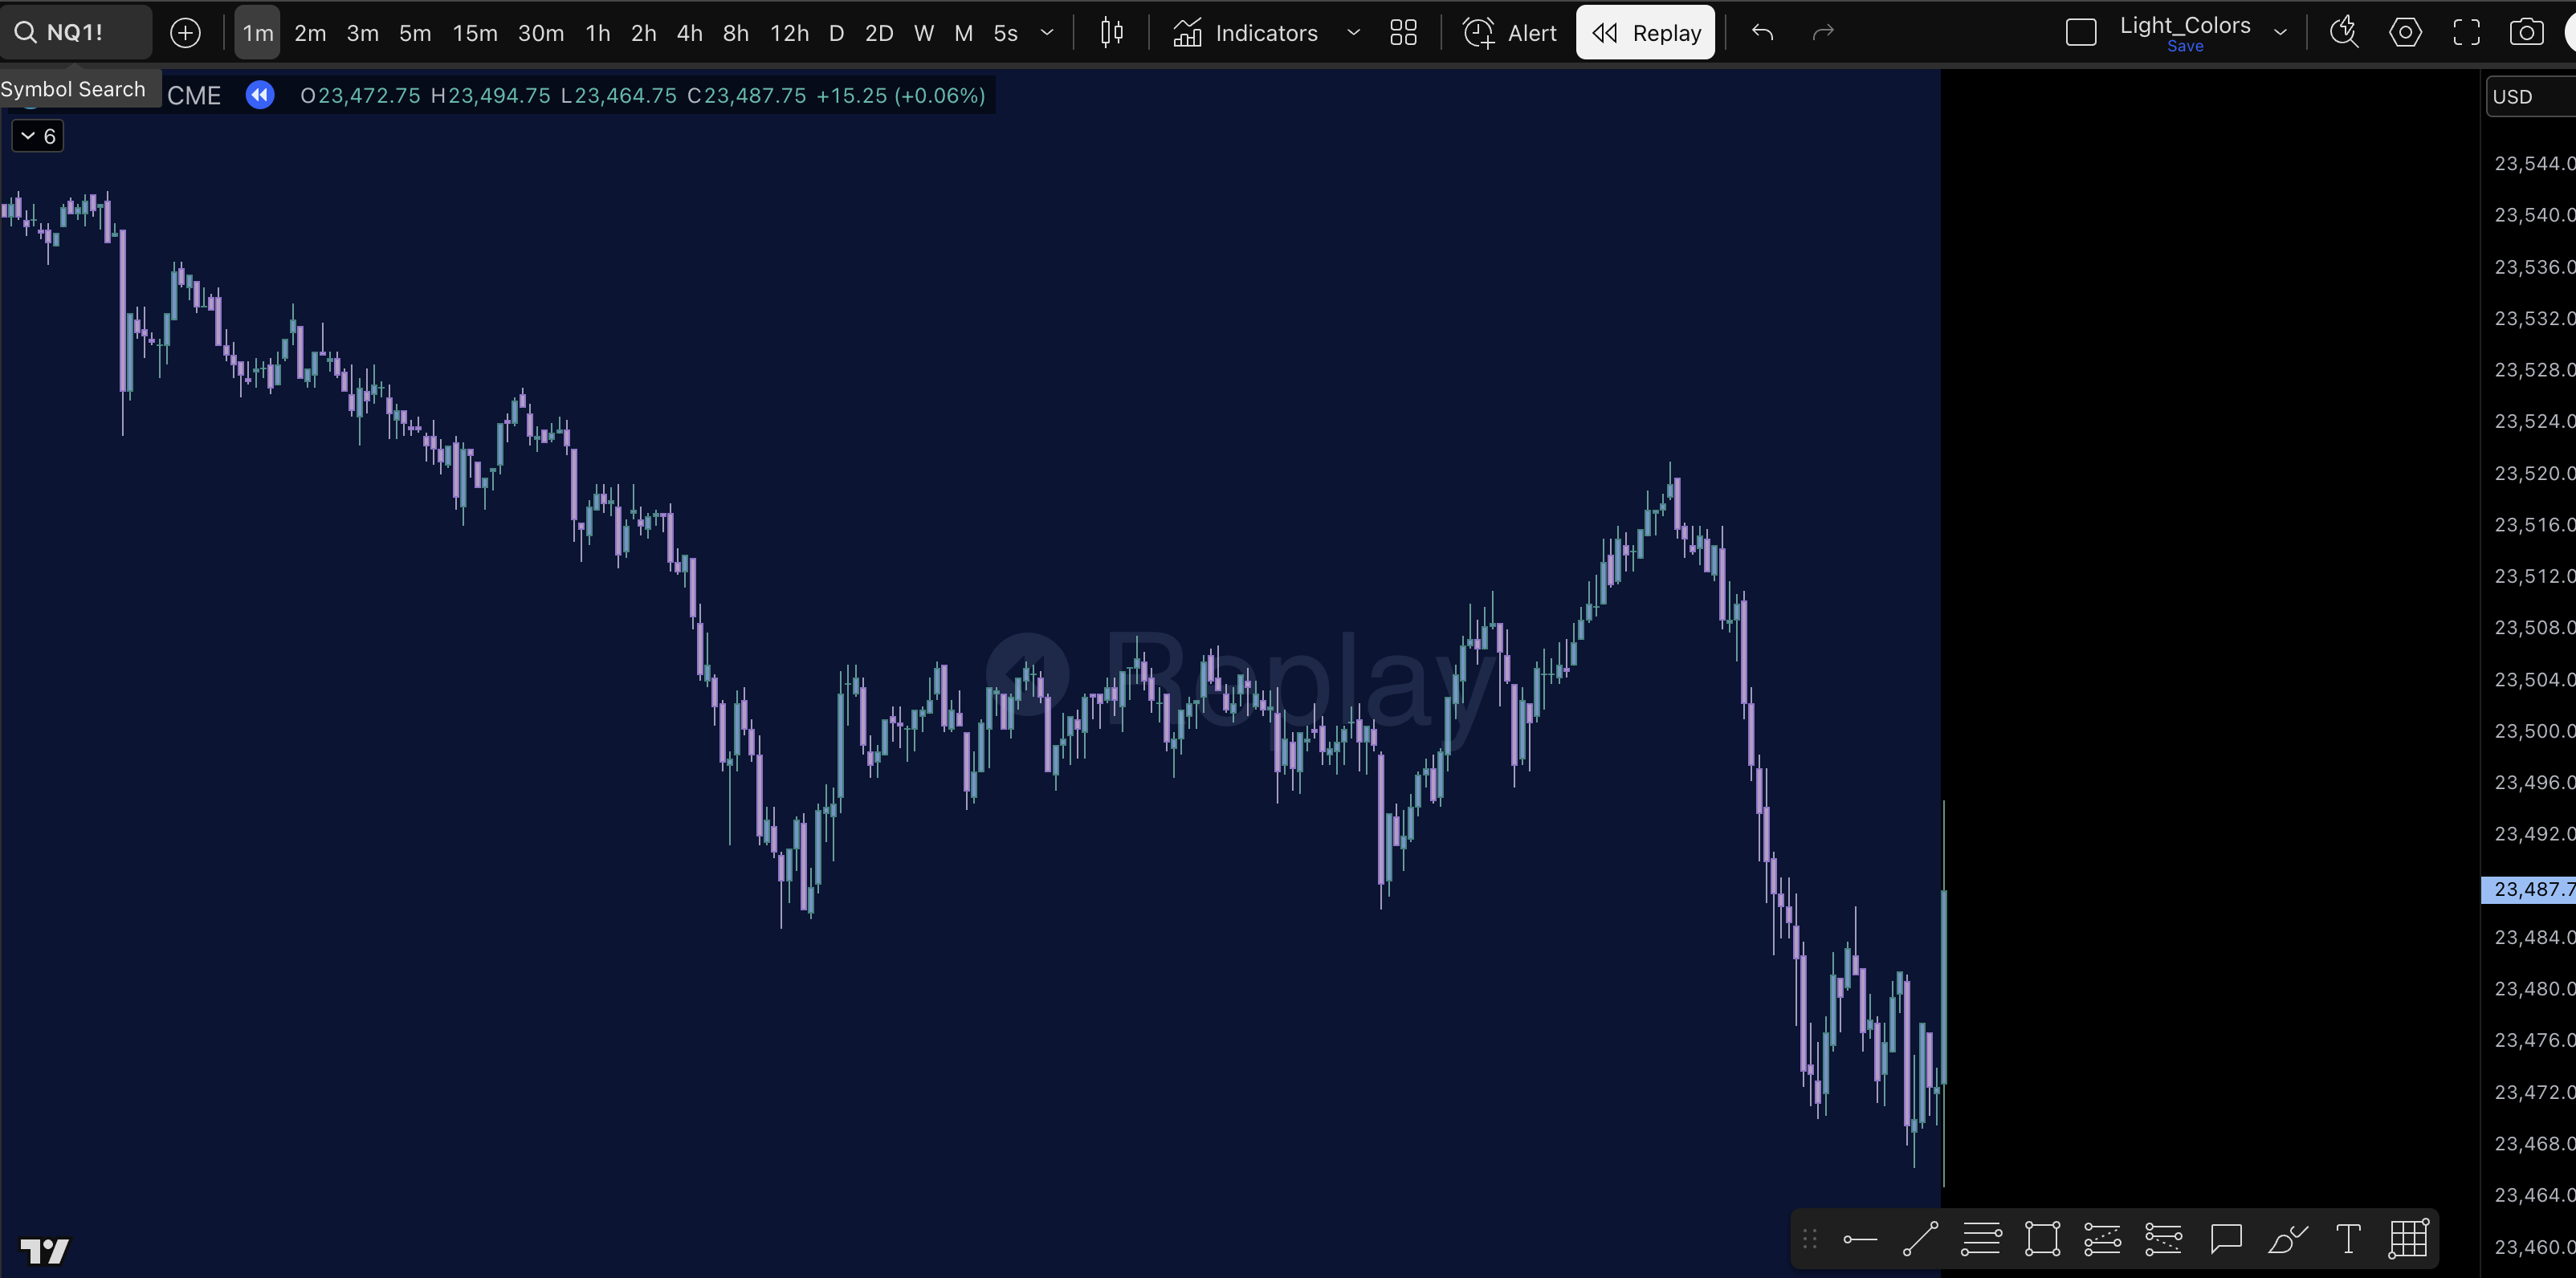Save the Light_Colors layout
This screenshot has height=1278, width=2576.
2185,47
